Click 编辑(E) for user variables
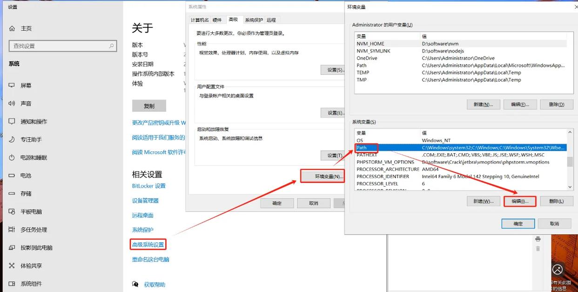Viewport: 578px width, 292px height. (520, 104)
